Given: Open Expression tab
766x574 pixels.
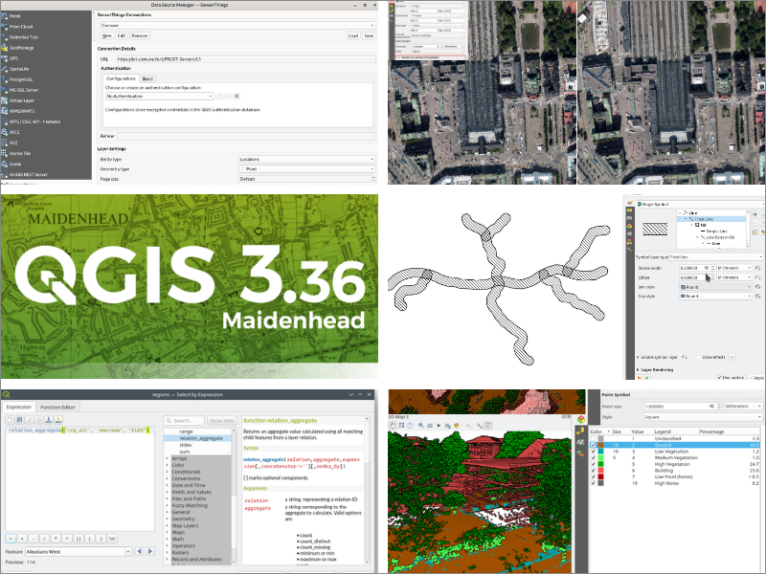Looking at the screenshot, I should (x=19, y=408).
